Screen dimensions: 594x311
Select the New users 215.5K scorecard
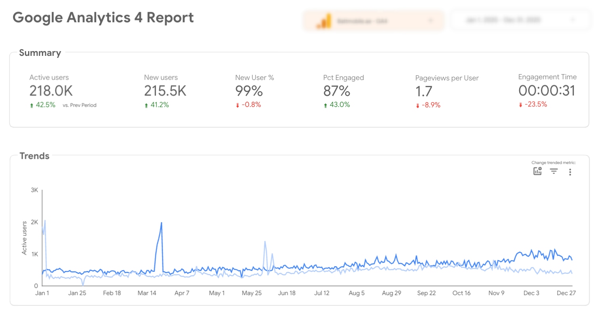pyautogui.click(x=165, y=91)
